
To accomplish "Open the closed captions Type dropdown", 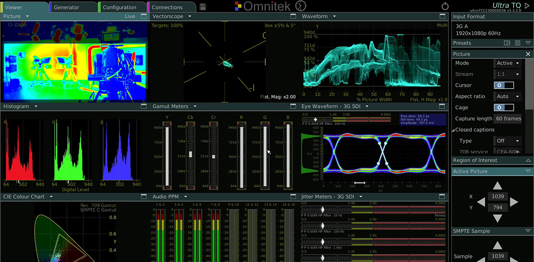I will point(508,141).
